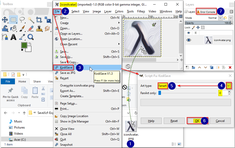
Task: Toggle visibility of iconAvatar.png layer
Action: point(189,40)
